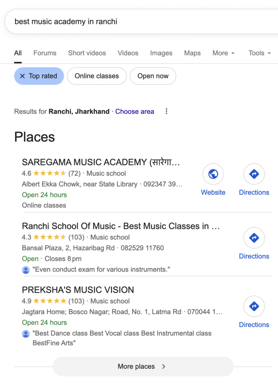Switch to the Maps tab
278x386 pixels.
click(x=192, y=53)
